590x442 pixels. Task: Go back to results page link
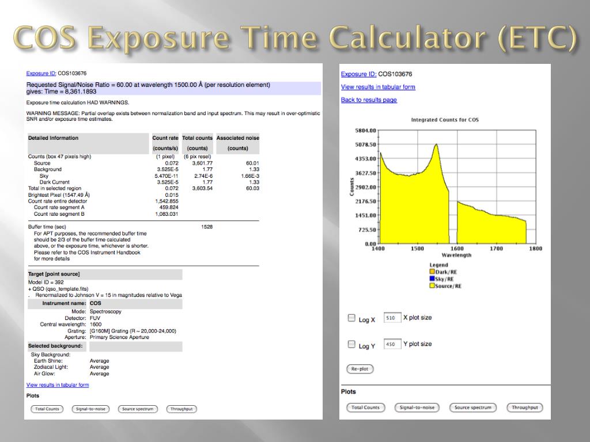[369, 100]
